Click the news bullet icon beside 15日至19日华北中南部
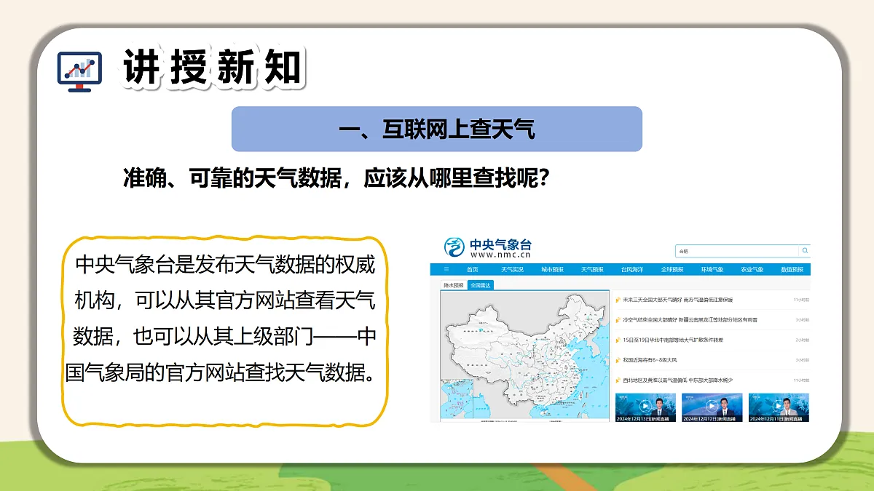874x491 pixels. point(618,340)
